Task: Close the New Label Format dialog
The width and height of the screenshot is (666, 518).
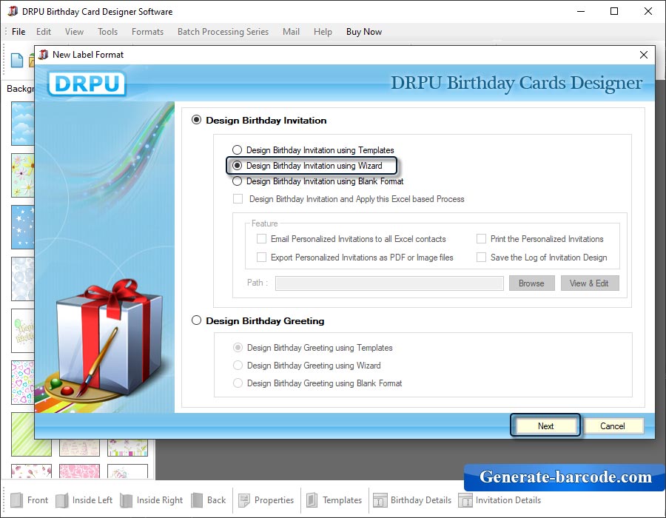Action: point(644,55)
